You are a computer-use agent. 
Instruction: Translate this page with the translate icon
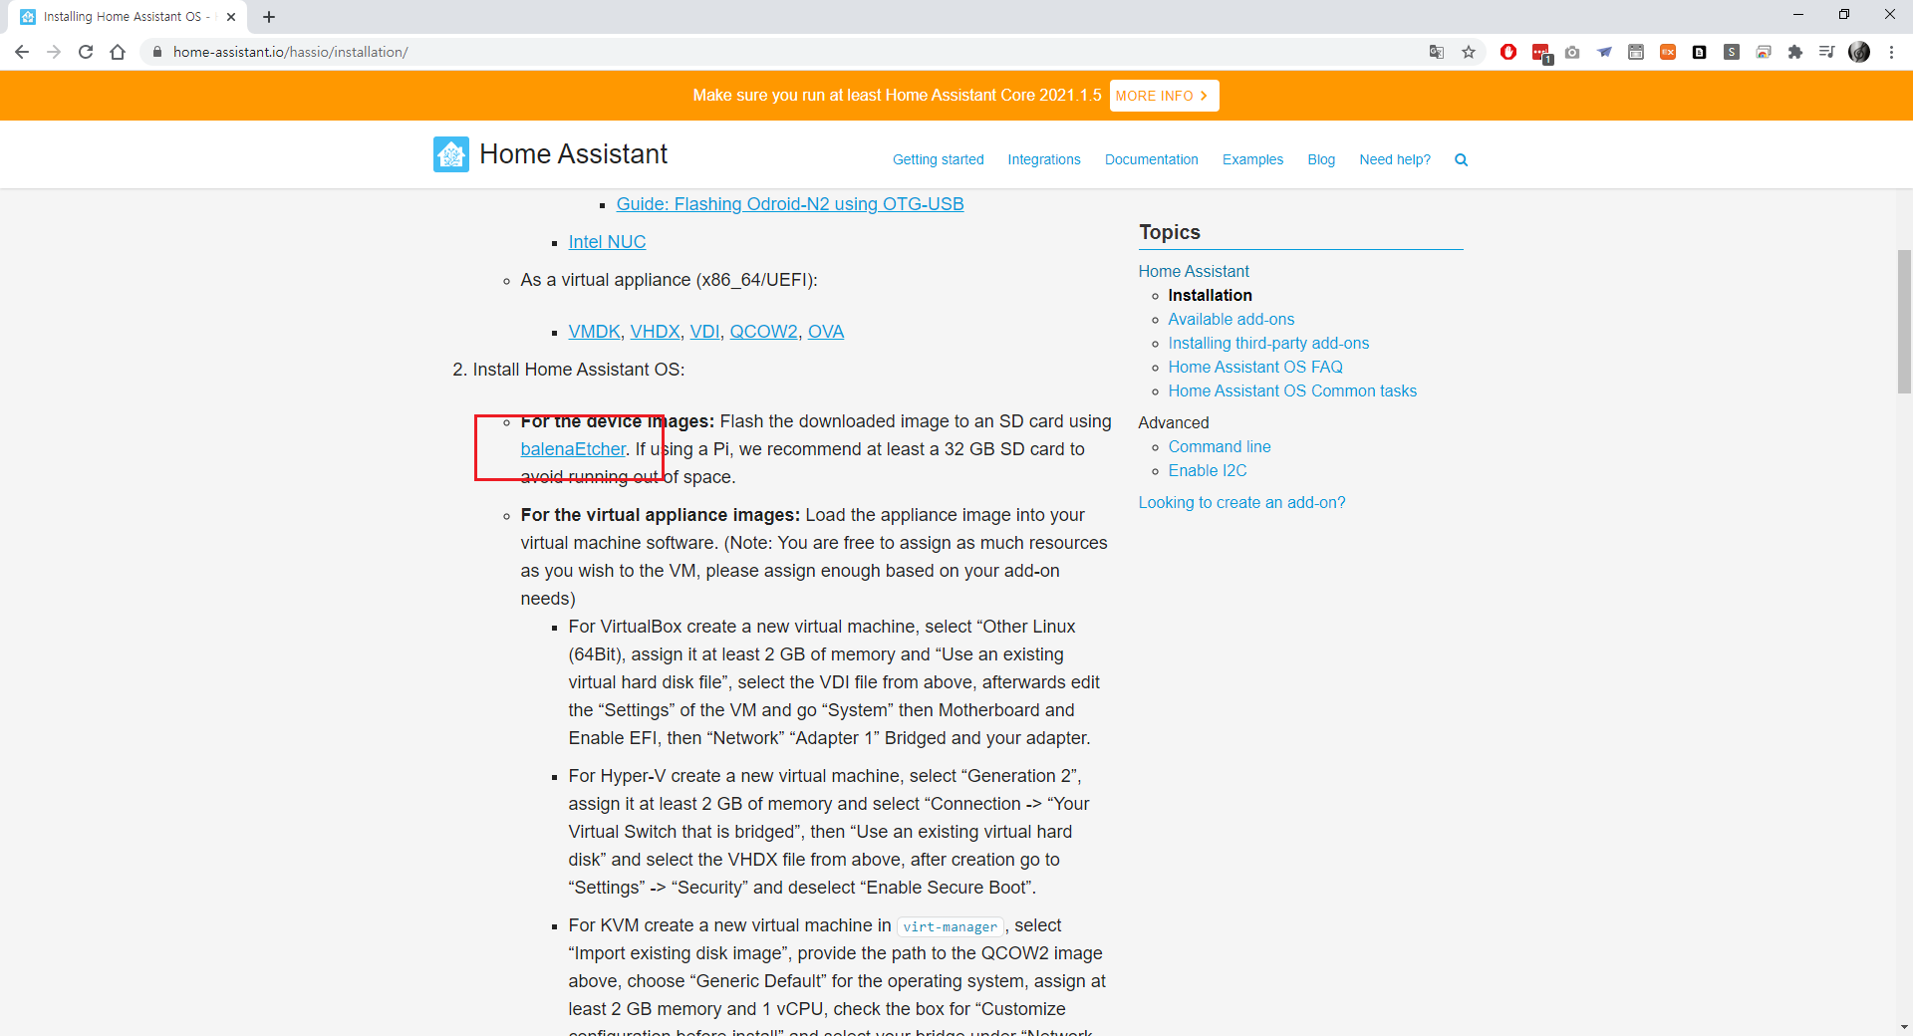[x=1437, y=52]
